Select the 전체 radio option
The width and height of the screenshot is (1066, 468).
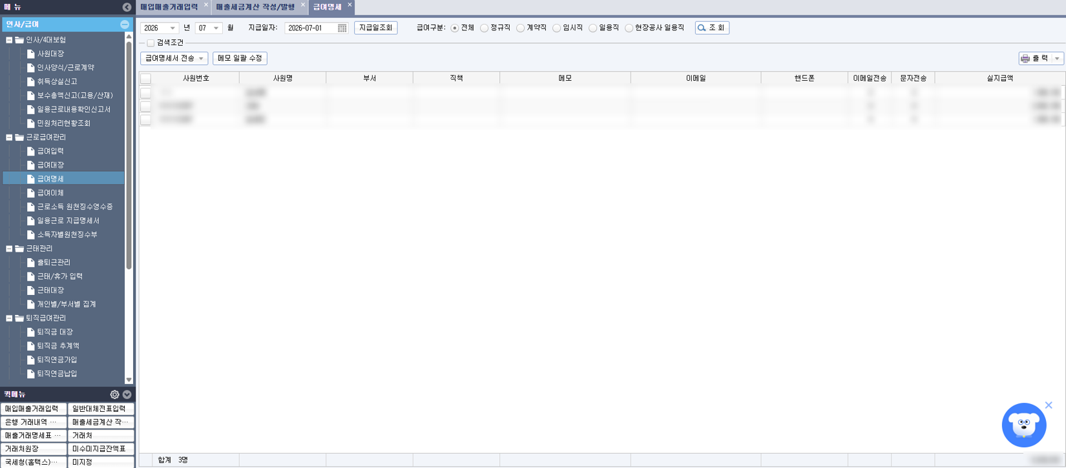[455, 28]
